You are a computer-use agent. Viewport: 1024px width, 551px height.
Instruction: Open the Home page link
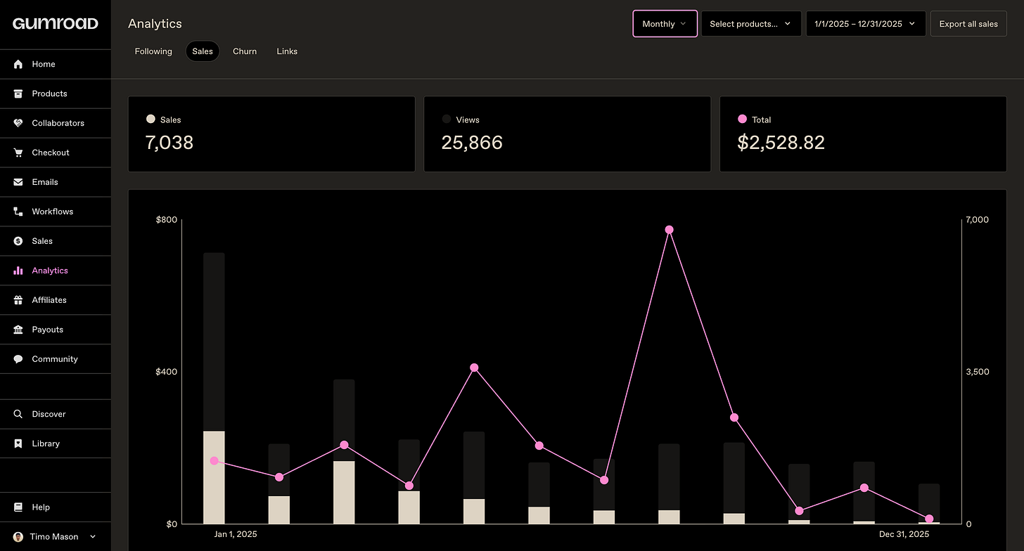[56, 64]
